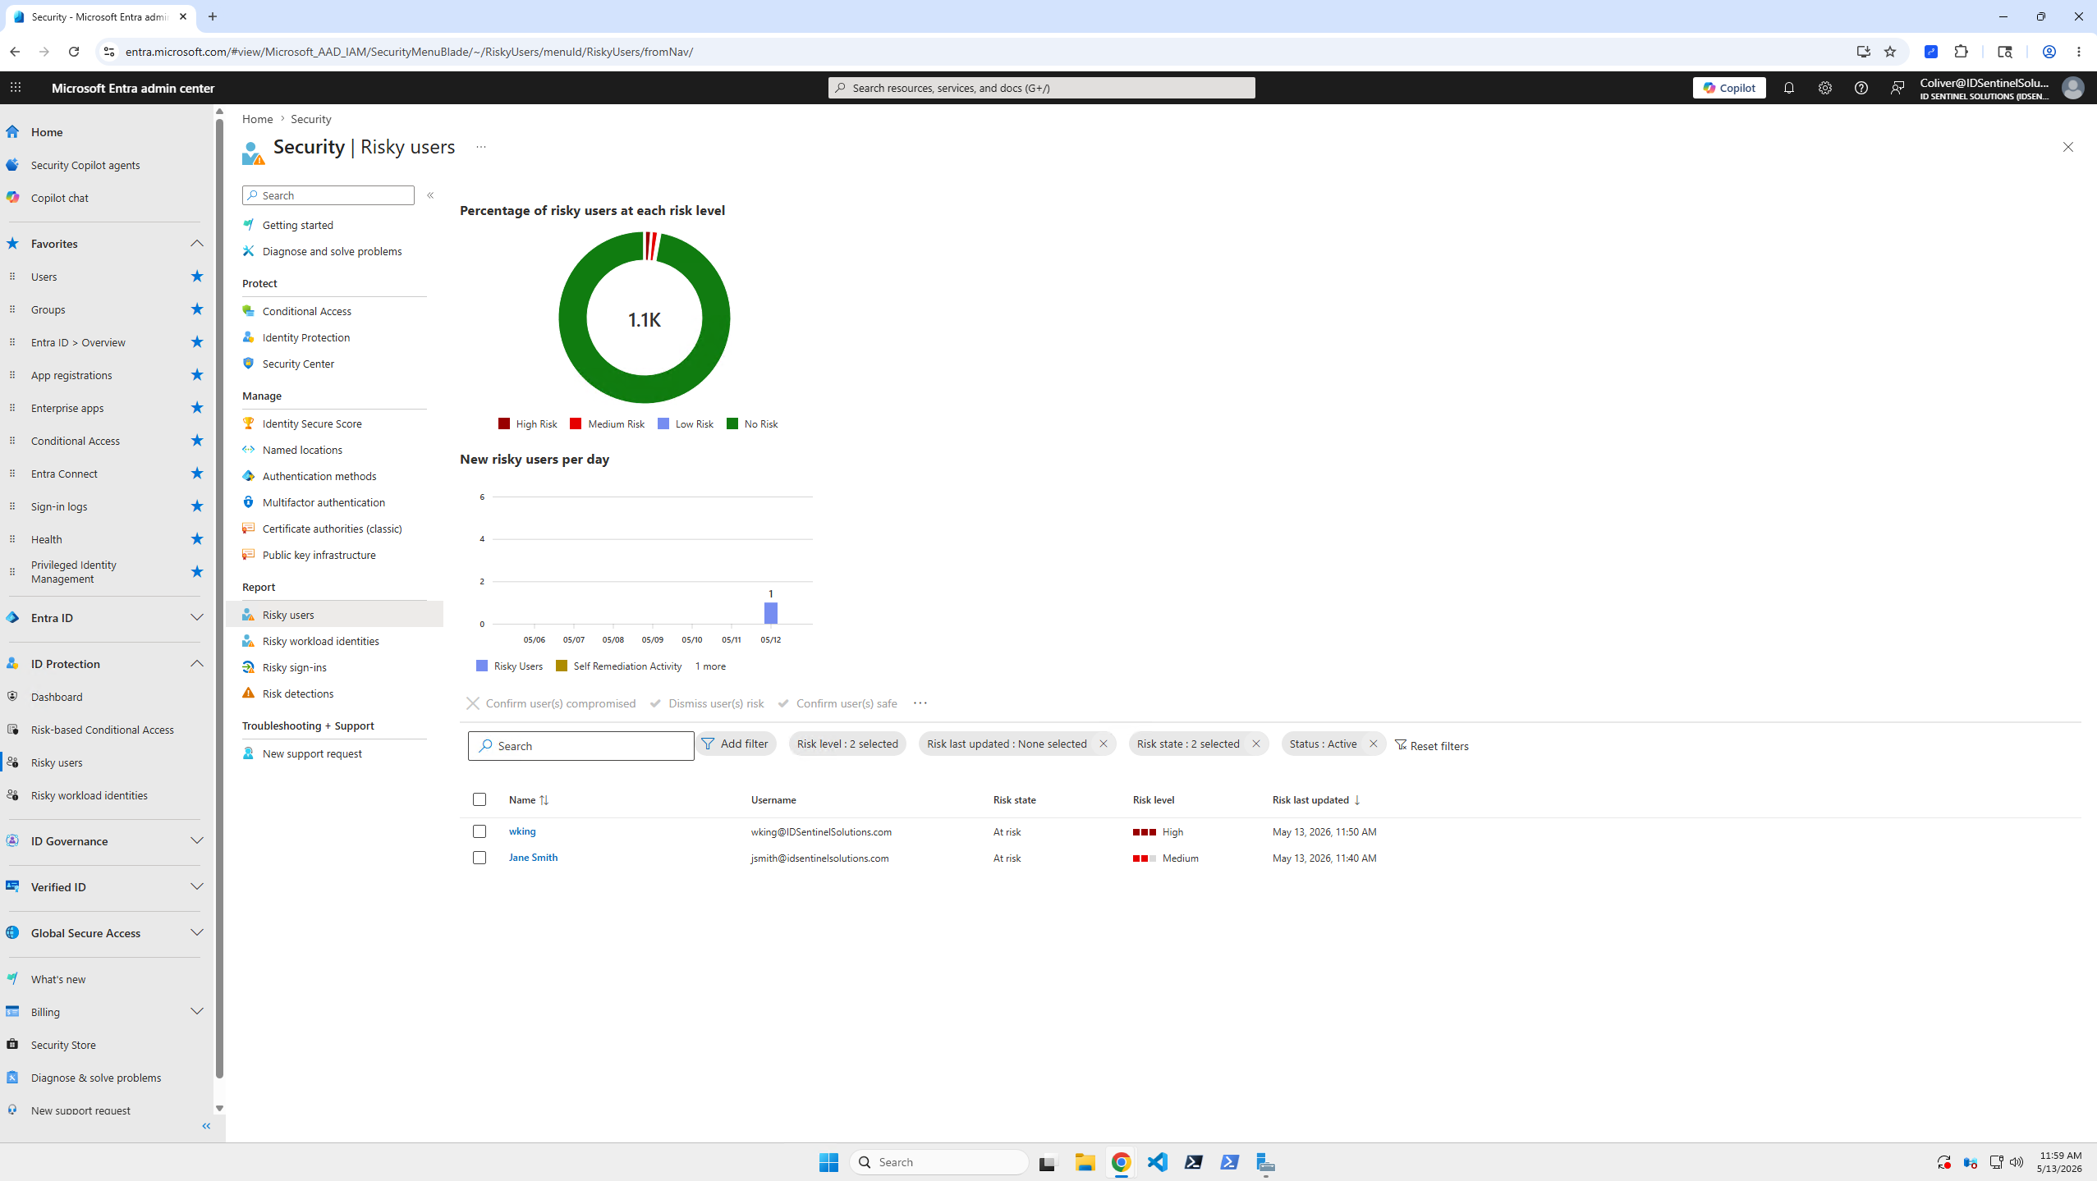Expand the Verified ID section
This screenshot has width=2097, height=1181.
pos(197,887)
